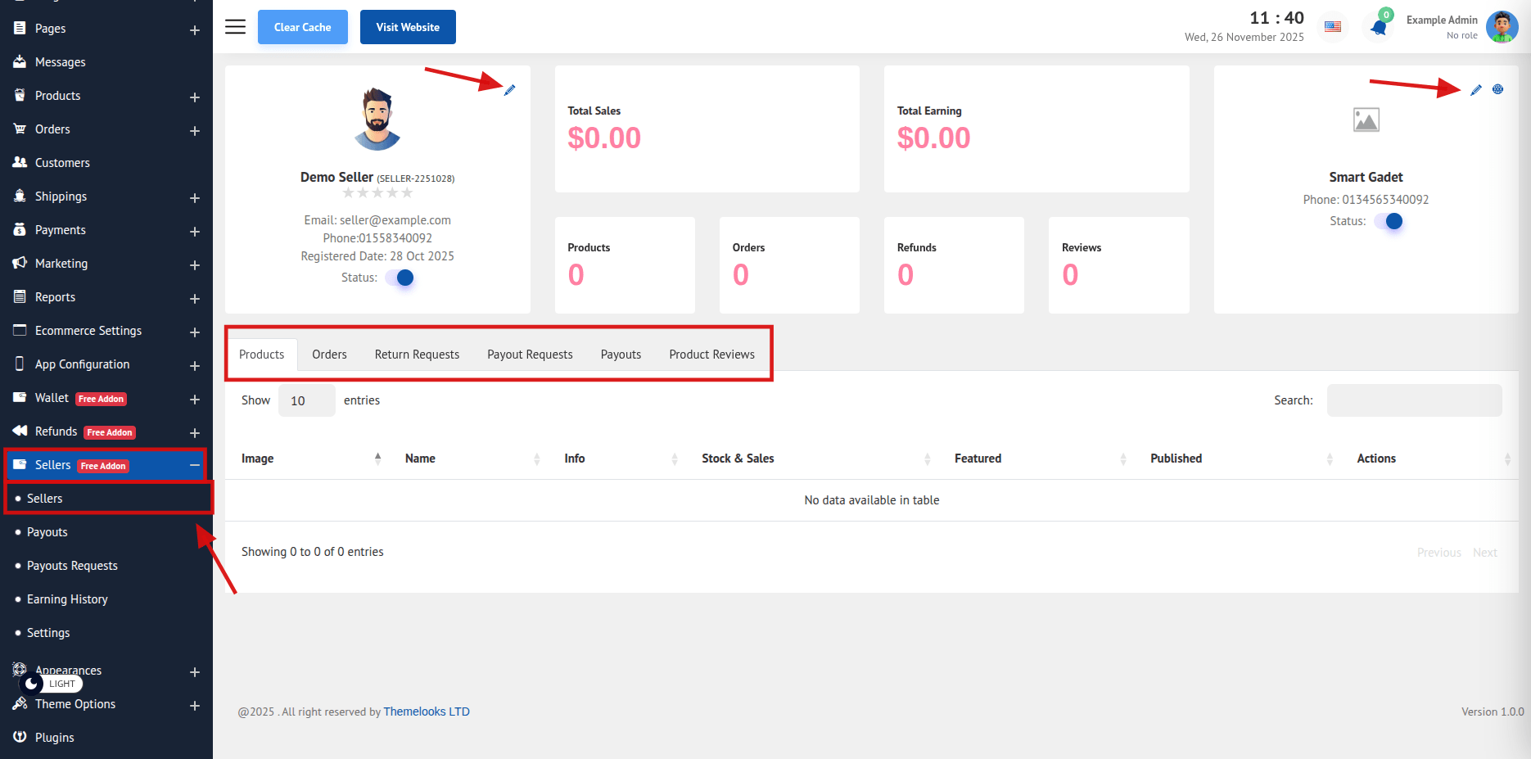Open the Product Reviews tab
Viewport: 1531px width, 759px height.
tap(711, 355)
